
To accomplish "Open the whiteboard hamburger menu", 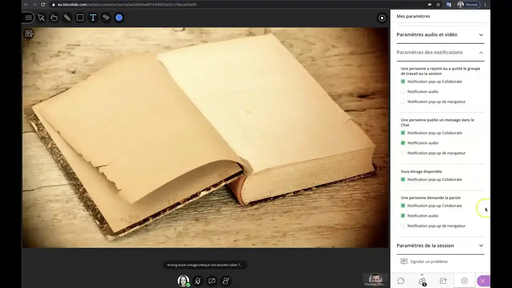I will [28, 18].
